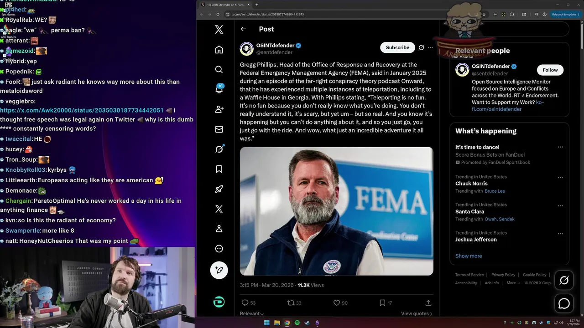Open Steam from the taskbar
This screenshot has height=328, width=584.
(x=307, y=323)
